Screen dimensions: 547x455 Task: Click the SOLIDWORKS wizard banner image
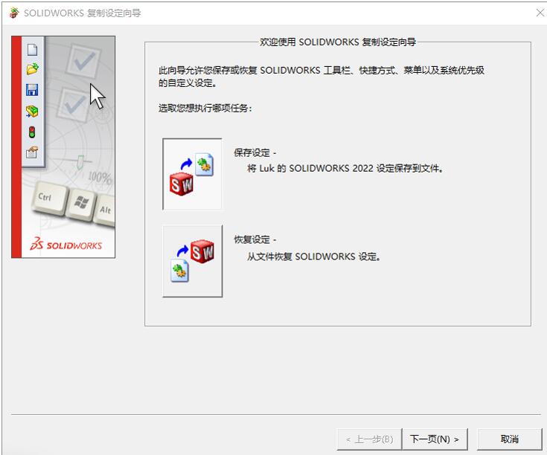[63, 147]
